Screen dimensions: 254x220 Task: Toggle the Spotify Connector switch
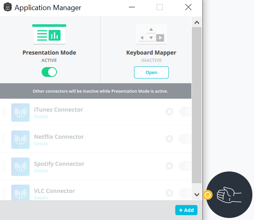(x=185, y=166)
